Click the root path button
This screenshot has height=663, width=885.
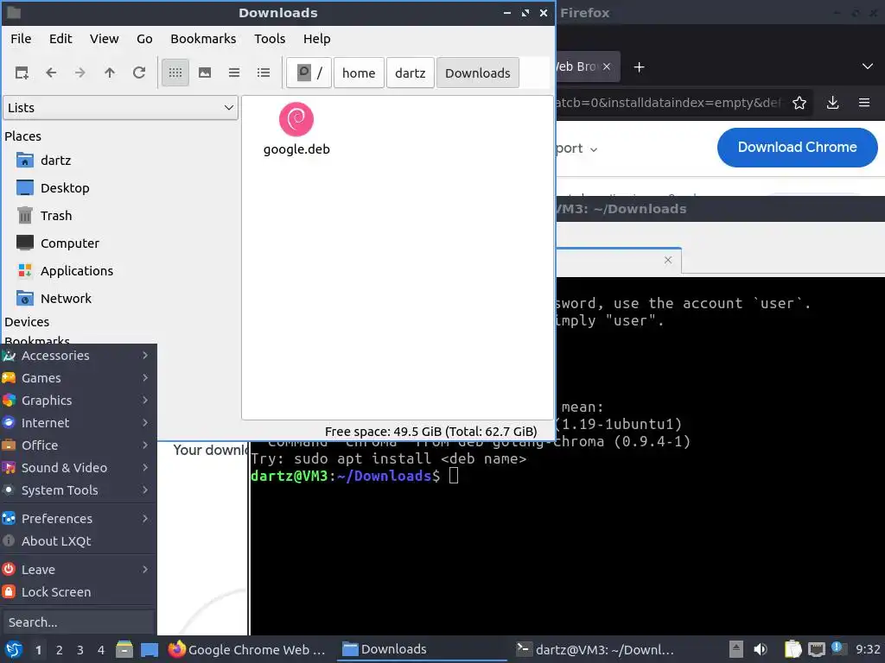309,73
